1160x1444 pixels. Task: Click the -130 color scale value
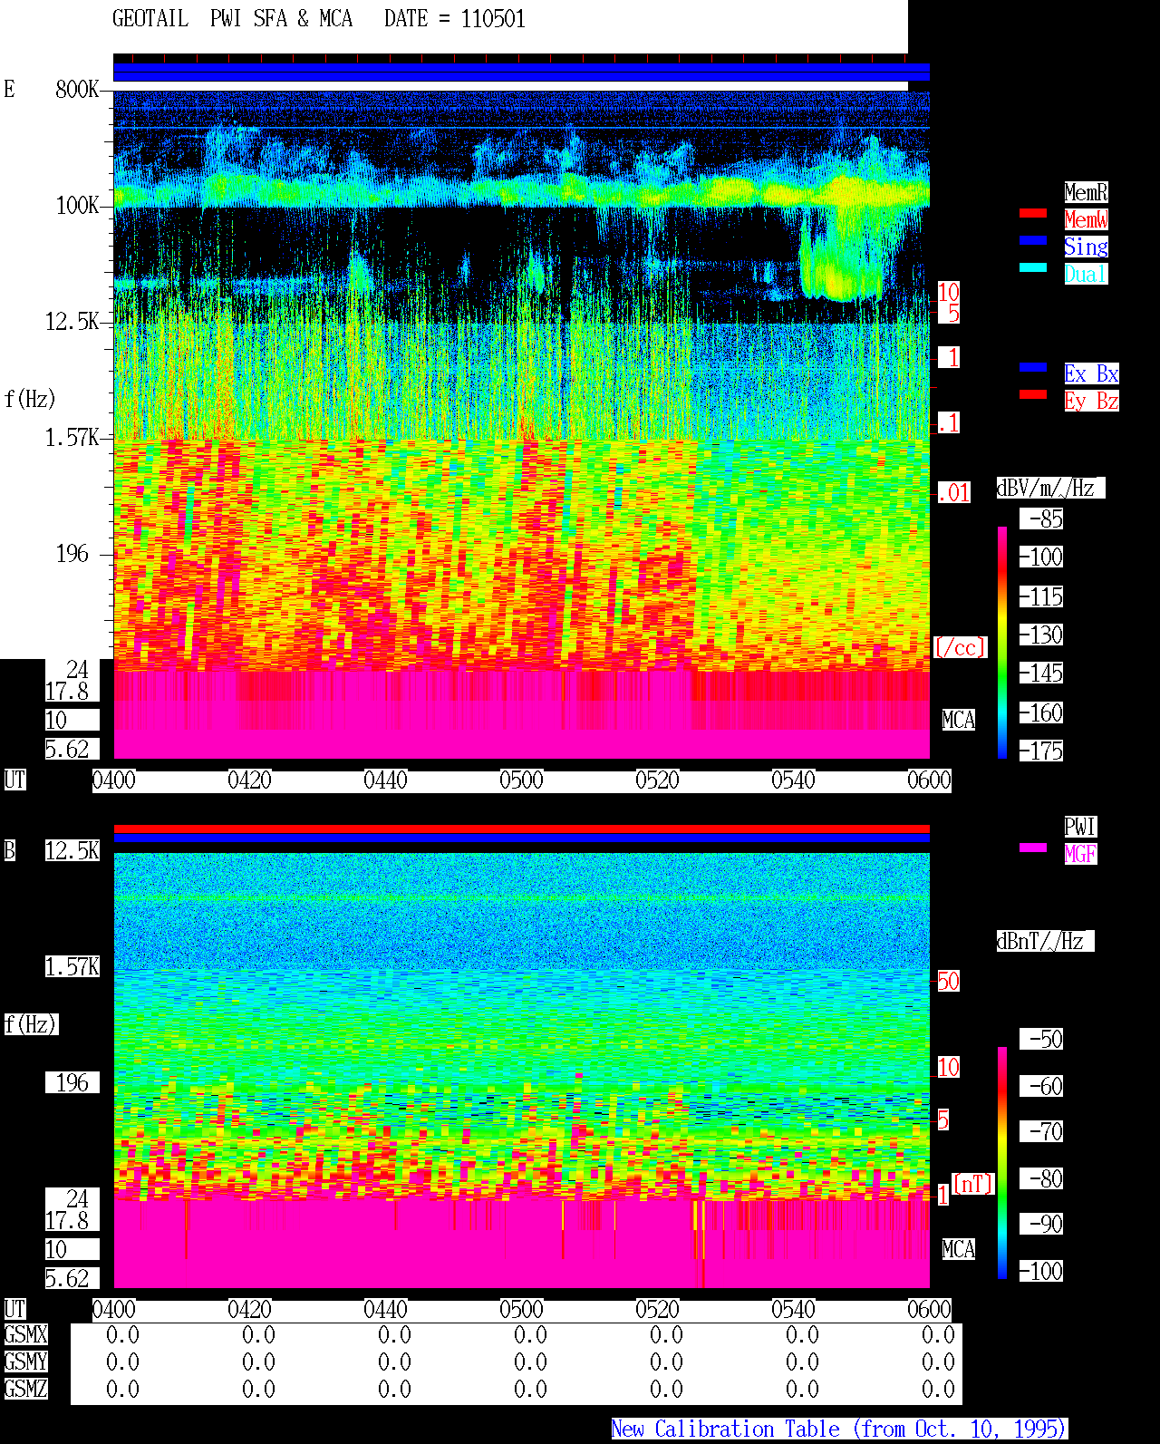[x=1041, y=635]
